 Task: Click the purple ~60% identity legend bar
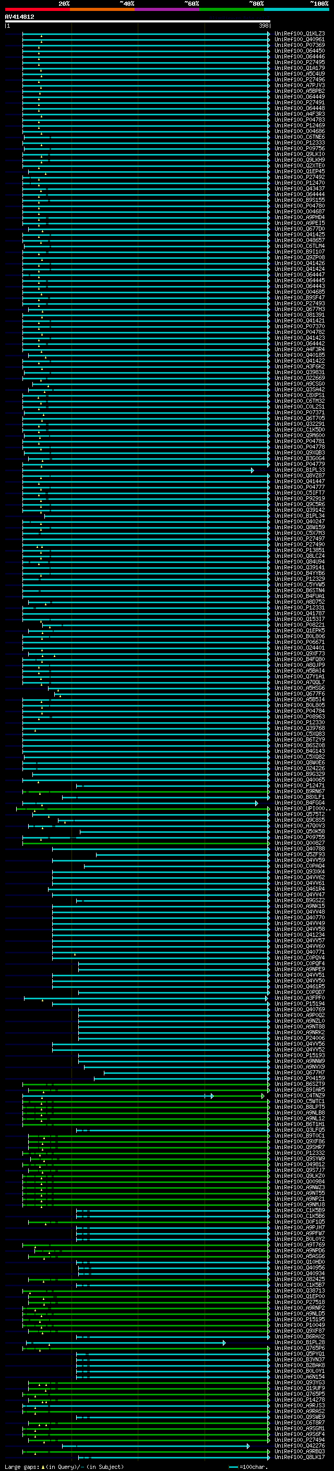point(166,9)
